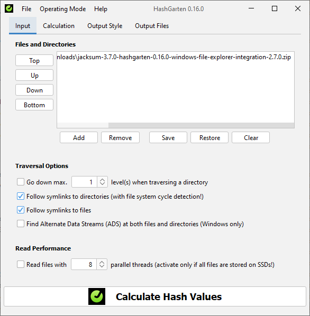
Task: Enable Read files with parallel threads
Action: [x=21, y=264]
